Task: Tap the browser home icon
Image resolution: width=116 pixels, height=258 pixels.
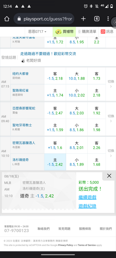Action: pyautogui.click(x=7, y=19)
